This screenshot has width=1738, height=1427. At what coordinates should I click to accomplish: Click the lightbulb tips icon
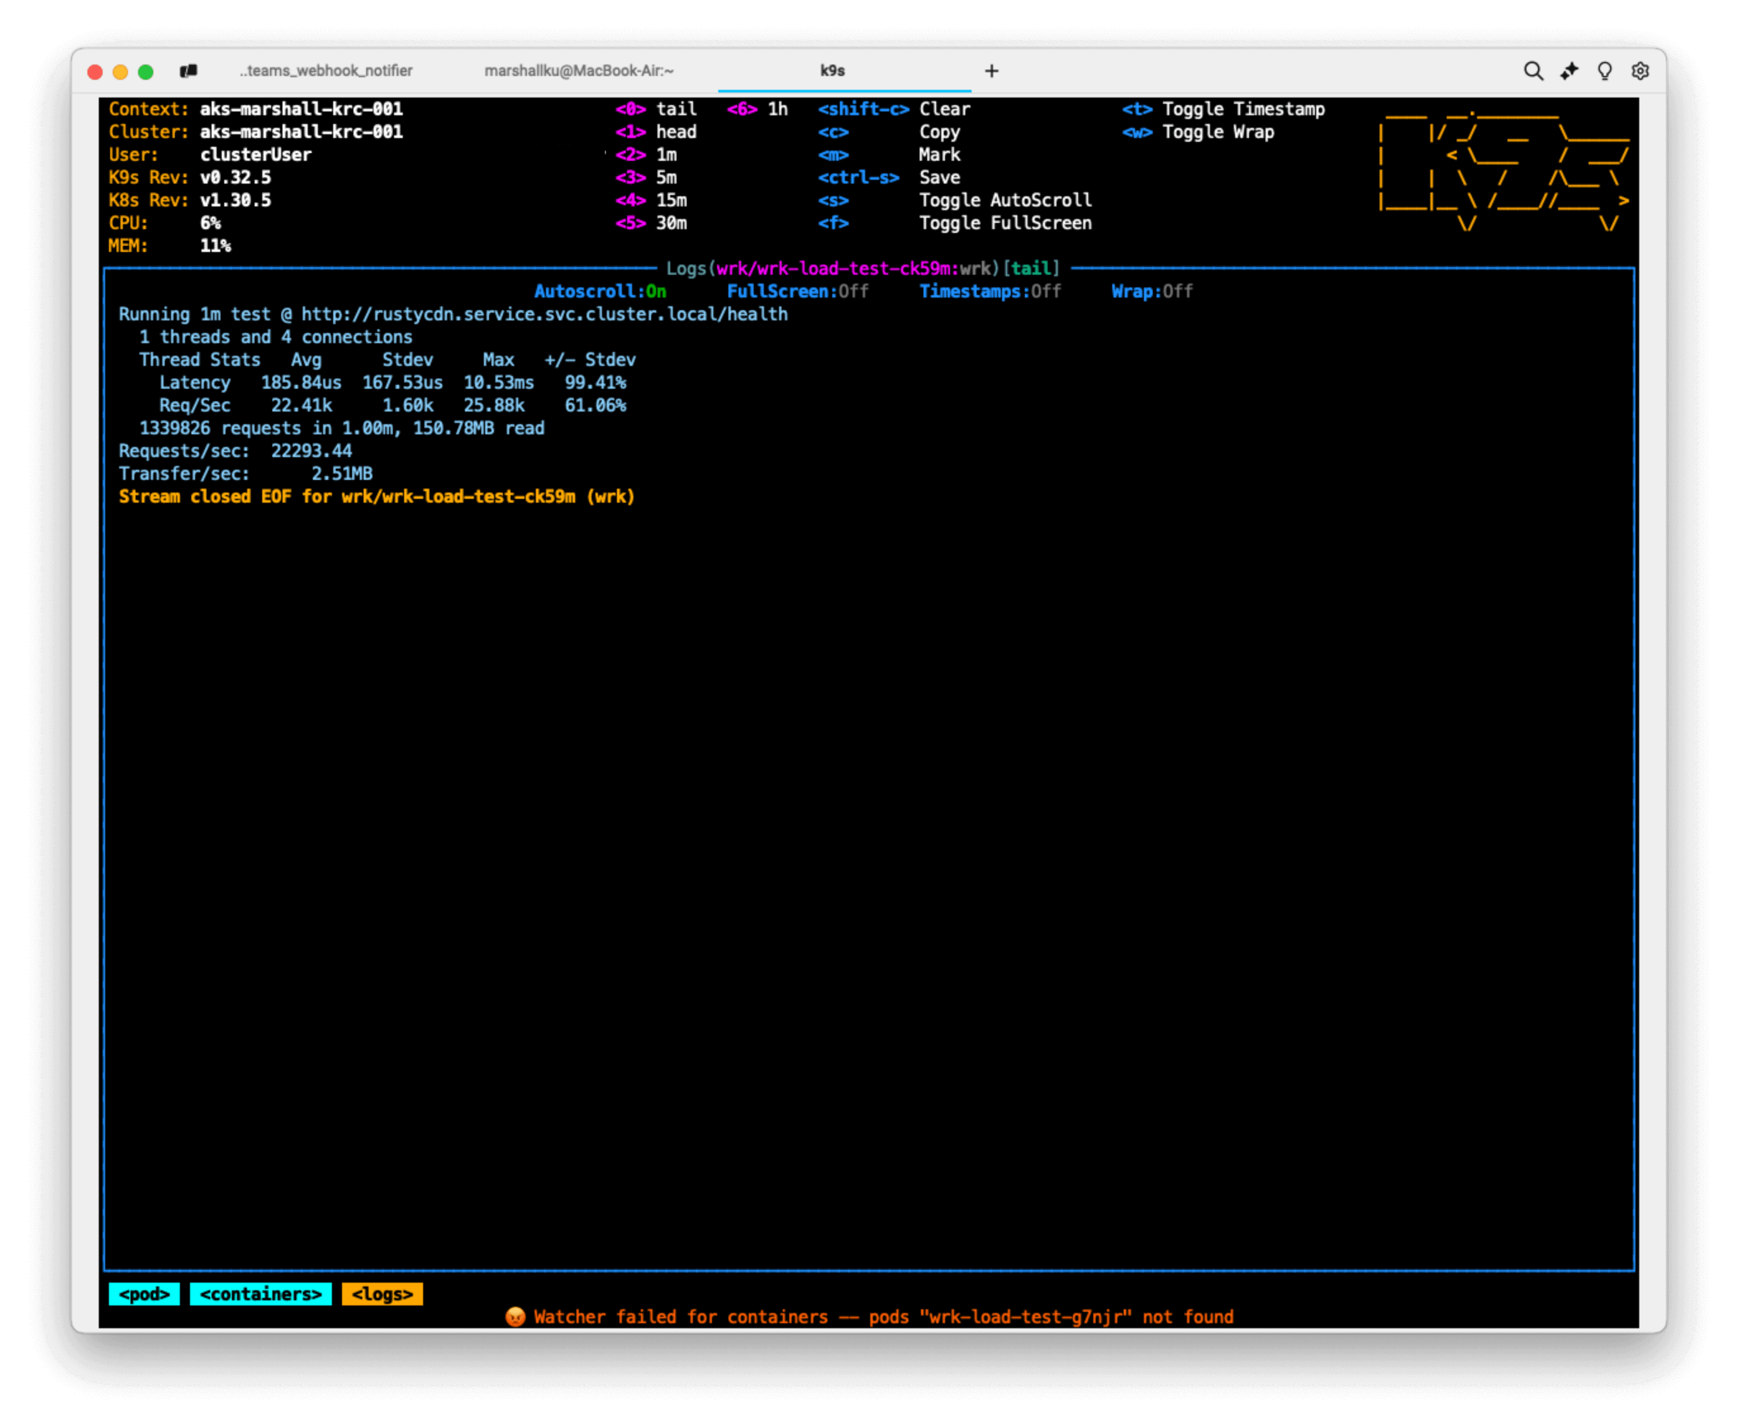[x=1604, y=72]
